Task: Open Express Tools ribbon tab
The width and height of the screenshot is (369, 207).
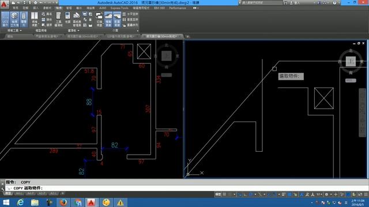Action: [119, 8]
